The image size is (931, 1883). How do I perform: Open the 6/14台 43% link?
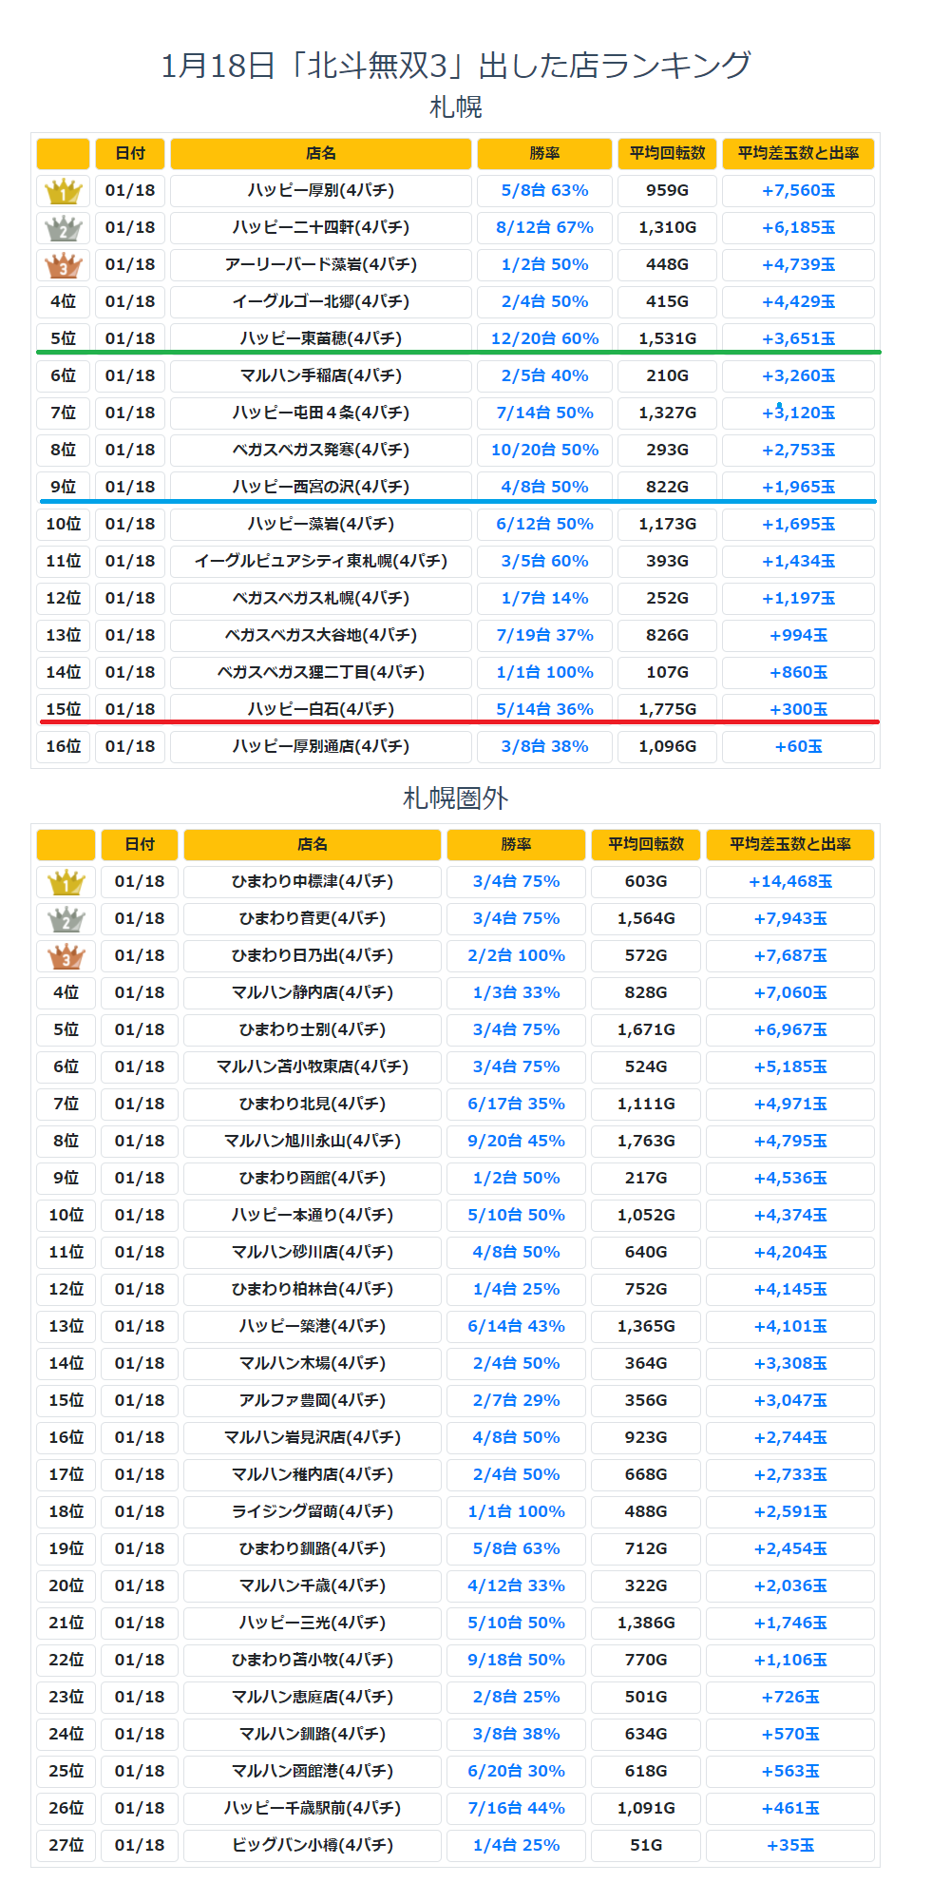[x=516, y=1326]
